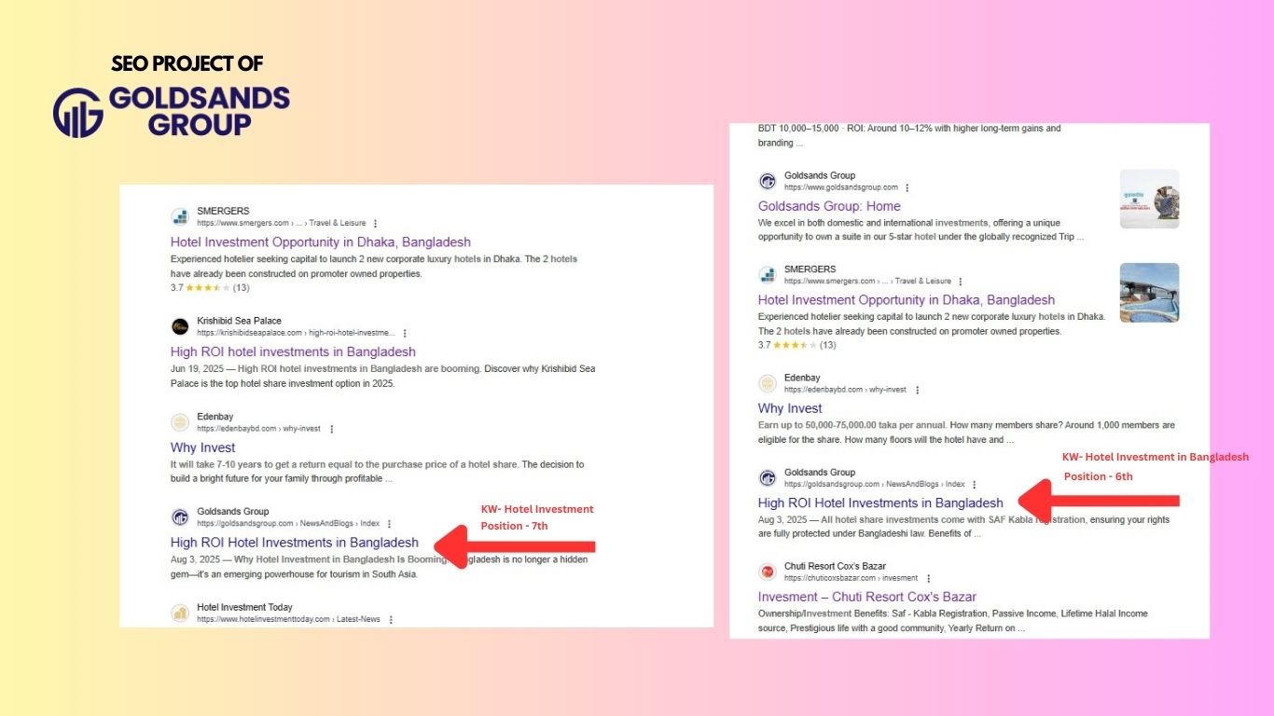
Task: Click the 3.7 star rating in Position 6th screenshot
Action: (x=797, y=345)
